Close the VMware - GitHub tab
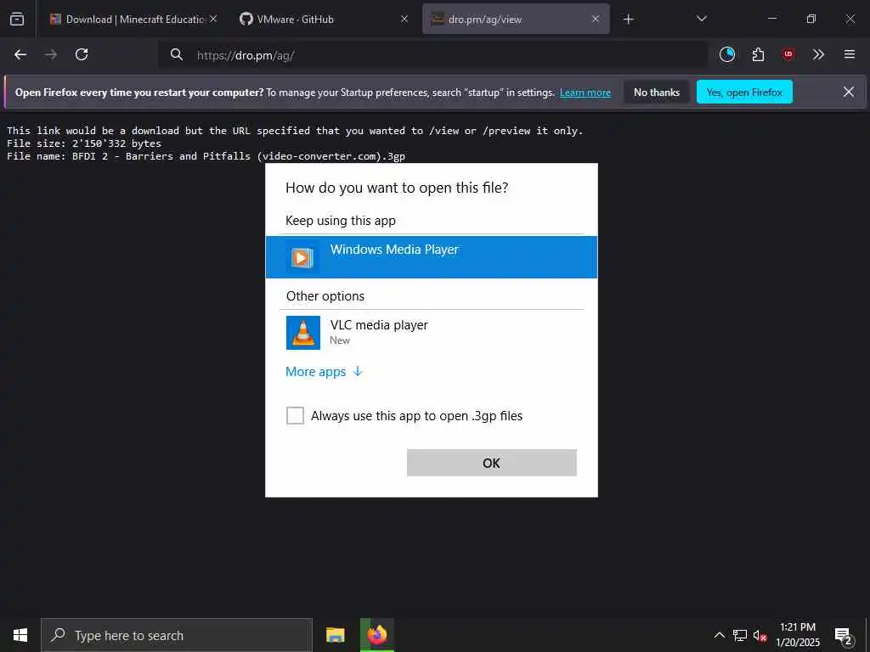The width and height of the screenshot is (870, 652). pos(404,19)
